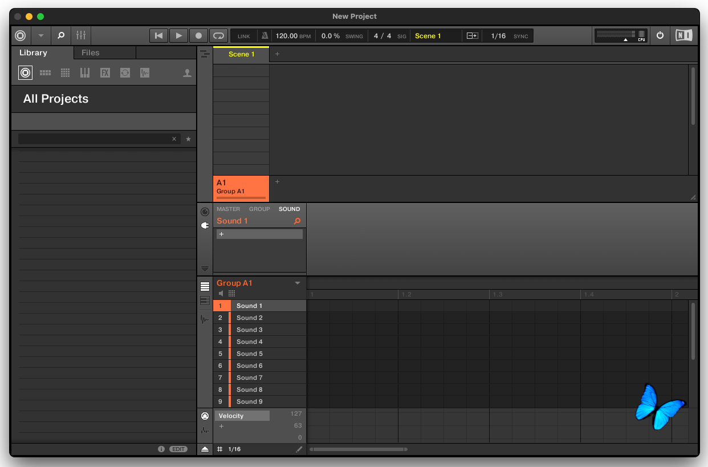The image size is (708, 467).
Task: Select the FX filter in Library
Action: [105, 73]
